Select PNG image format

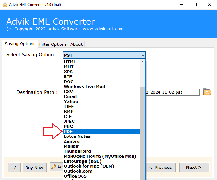tap(101, 127)
